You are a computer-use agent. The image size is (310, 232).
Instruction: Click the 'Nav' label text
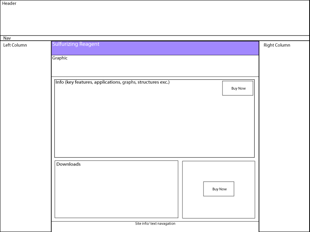pos(7,38)
